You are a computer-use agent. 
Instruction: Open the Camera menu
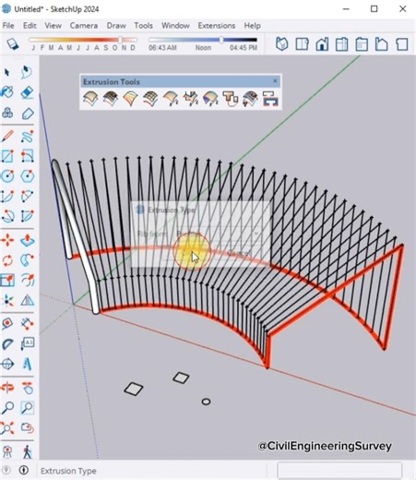pos(84,26)
